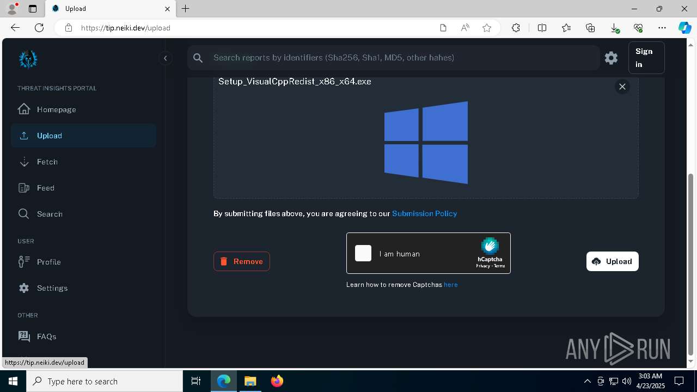
Task: Open the Downloads icon
Action: 614,28
